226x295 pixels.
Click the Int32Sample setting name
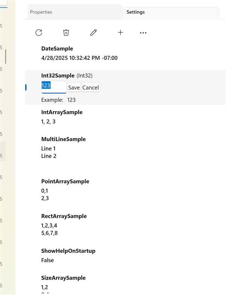(58, 76)
